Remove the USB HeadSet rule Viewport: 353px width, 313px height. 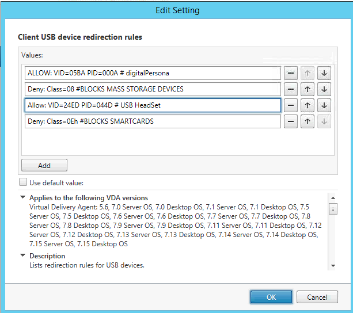click(291, 105)
